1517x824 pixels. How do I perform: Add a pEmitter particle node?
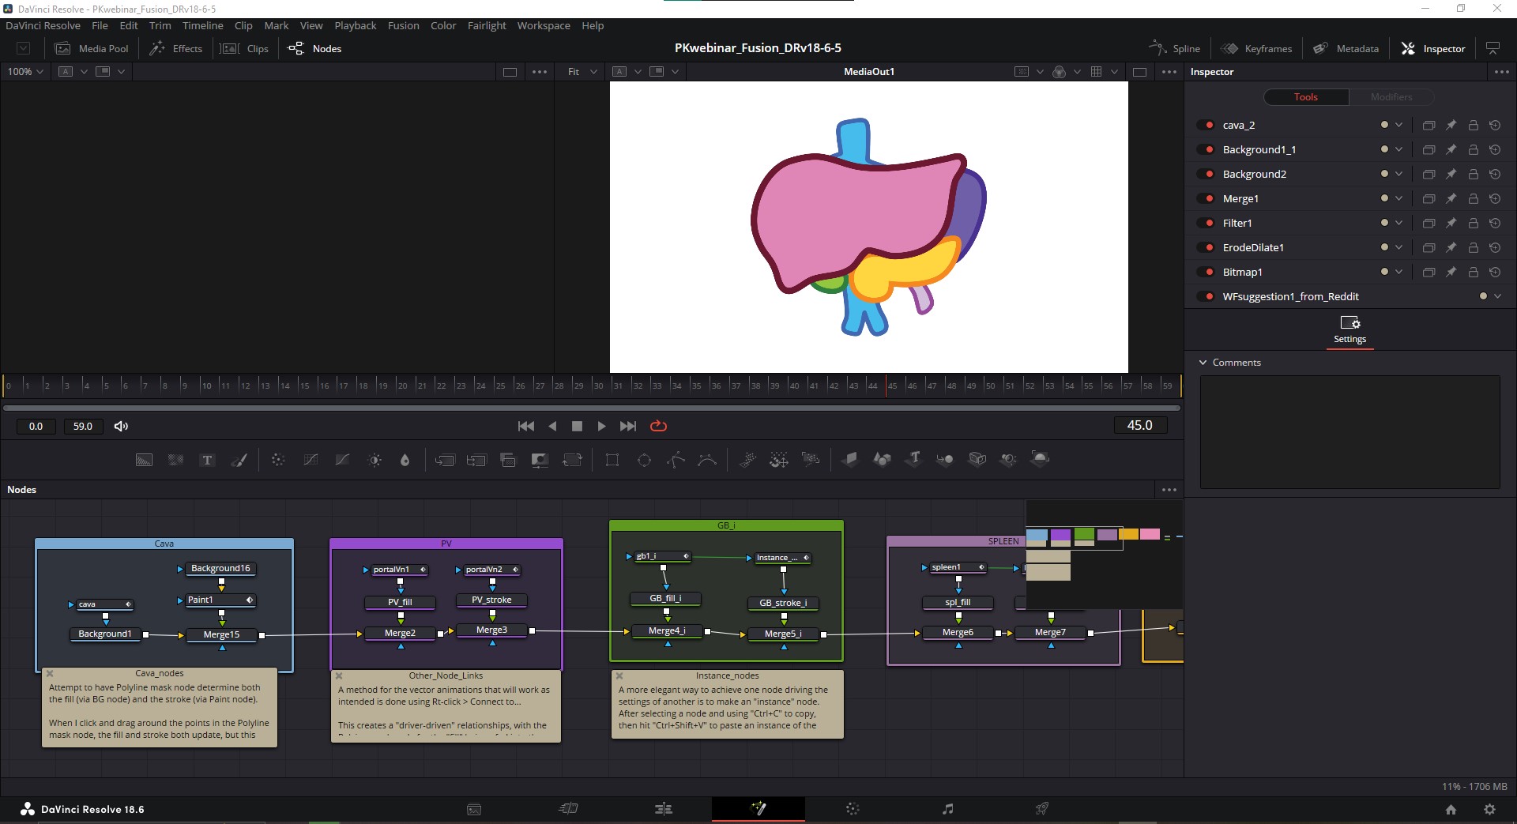747,460
